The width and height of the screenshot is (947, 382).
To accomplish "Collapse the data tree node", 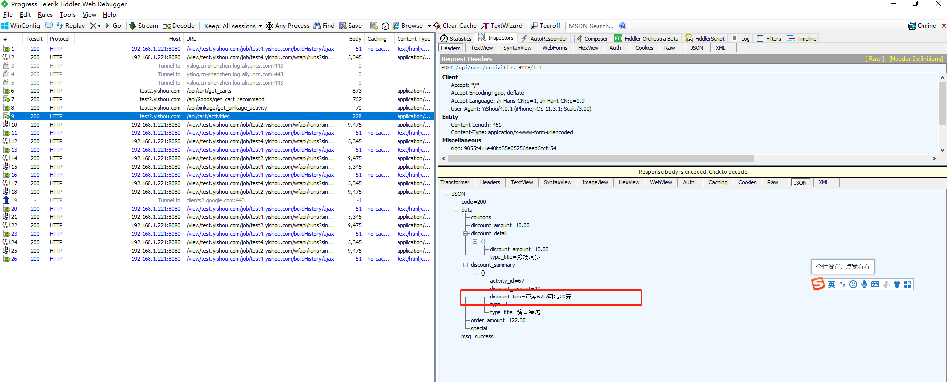I will [x=456, y=210].
